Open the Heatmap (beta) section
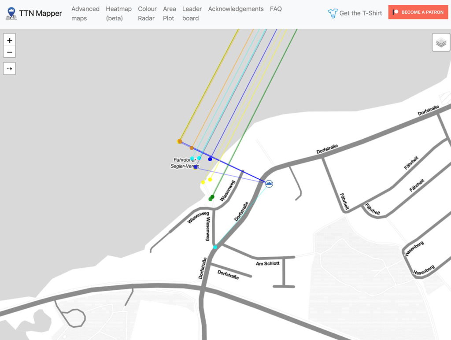451x340 pixels. click(x=118, y=13)
